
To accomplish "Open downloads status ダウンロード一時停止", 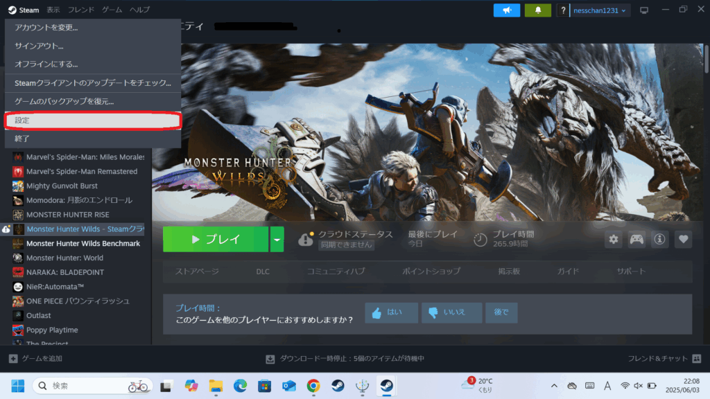I will 345,359.
